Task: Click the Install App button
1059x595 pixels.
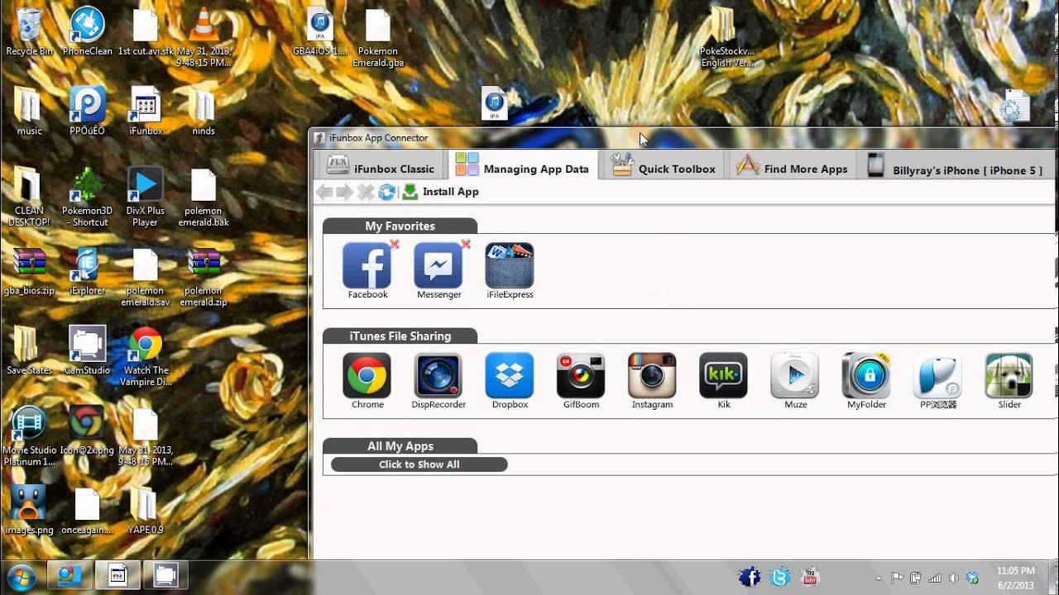Action: [x=441, y=192]
